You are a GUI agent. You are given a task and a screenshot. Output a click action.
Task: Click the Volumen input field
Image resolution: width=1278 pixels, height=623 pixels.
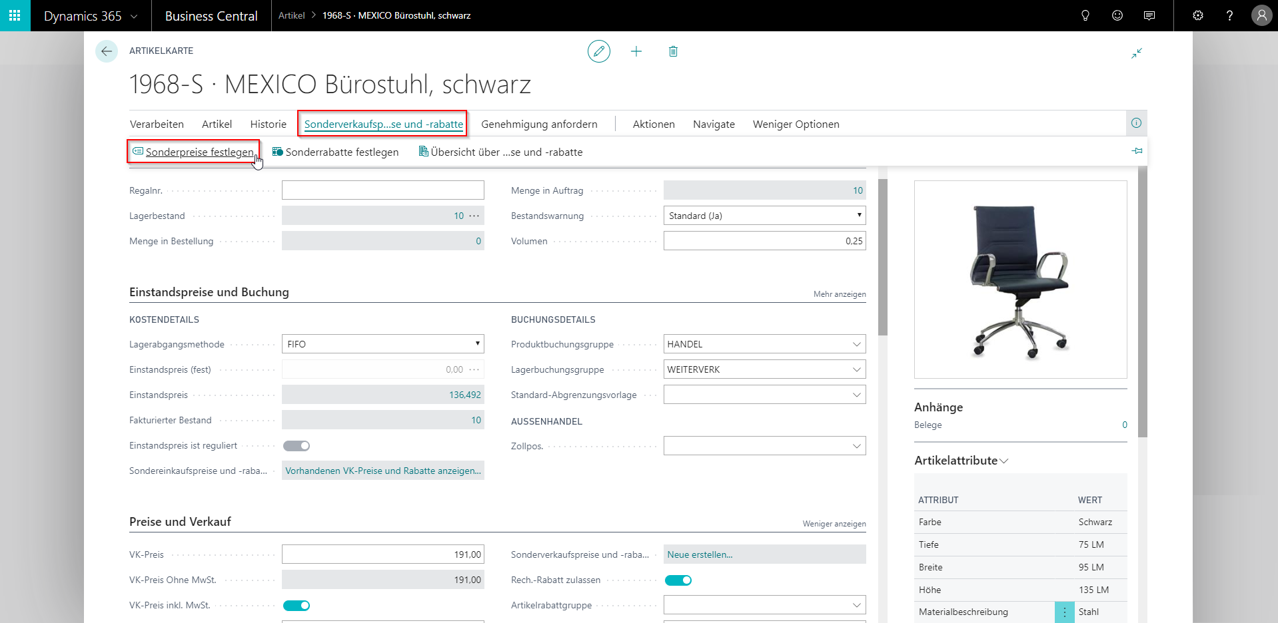pyautogui.click(x=765, y=241)
